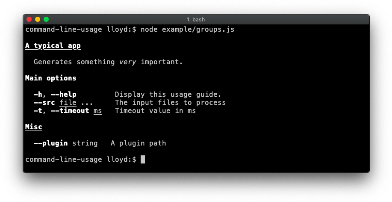Image resolution: width=392 pixels, height=202 pixels.
Task: Click the yellow minimize window button
Action: (38, 19)
